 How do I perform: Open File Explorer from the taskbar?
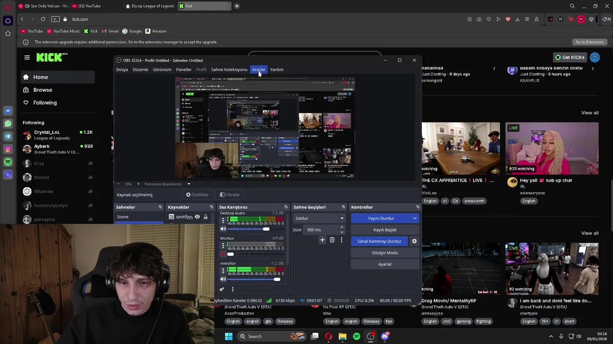(x=342, y=336)
